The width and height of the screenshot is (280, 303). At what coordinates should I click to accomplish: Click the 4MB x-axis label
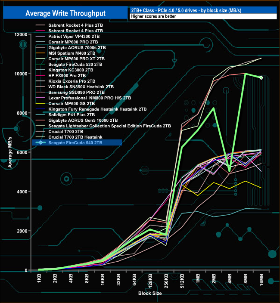point(230,278)
